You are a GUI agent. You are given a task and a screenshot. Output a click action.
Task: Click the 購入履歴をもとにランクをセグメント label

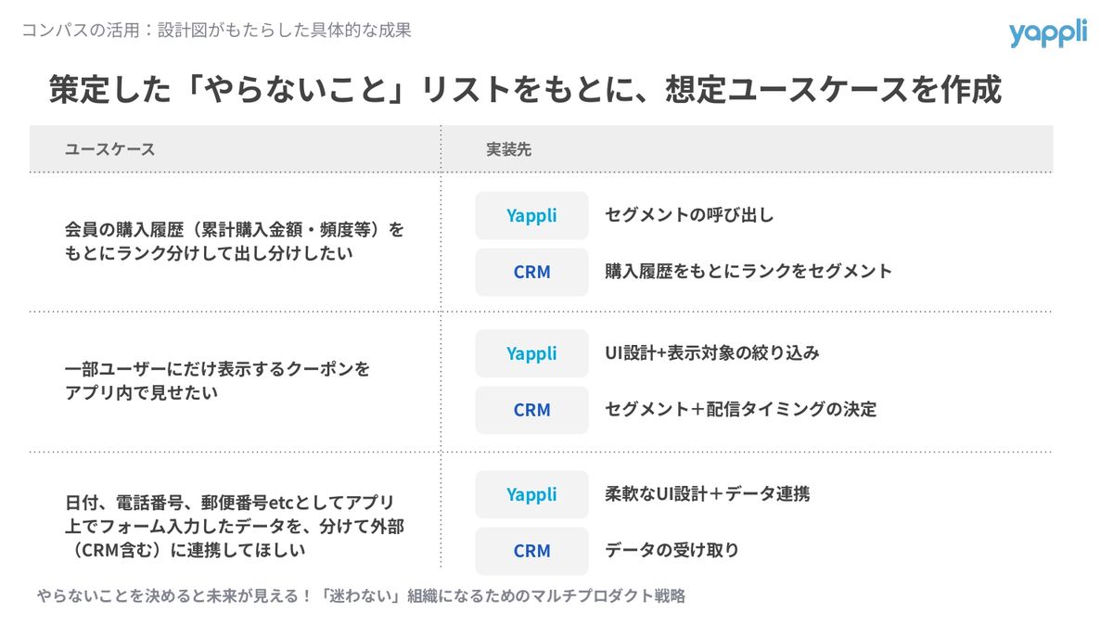pos(748,272)
